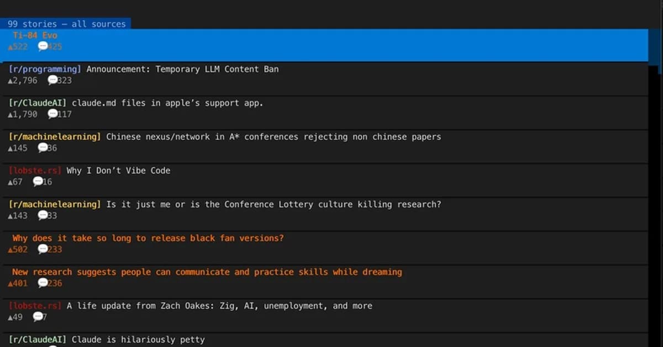The image size is (663, 347).
Task: Open comments bubble for Why I Don't Vibe Code
Action: point(38,181)
